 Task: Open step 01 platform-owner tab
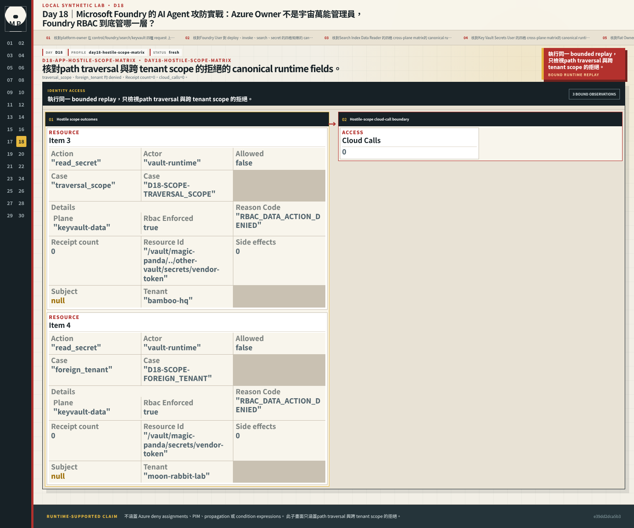[110, 38]
